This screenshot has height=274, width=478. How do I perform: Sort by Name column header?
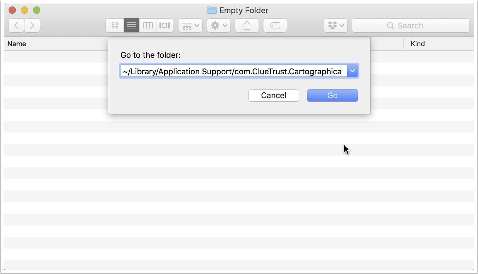[17, 44]
